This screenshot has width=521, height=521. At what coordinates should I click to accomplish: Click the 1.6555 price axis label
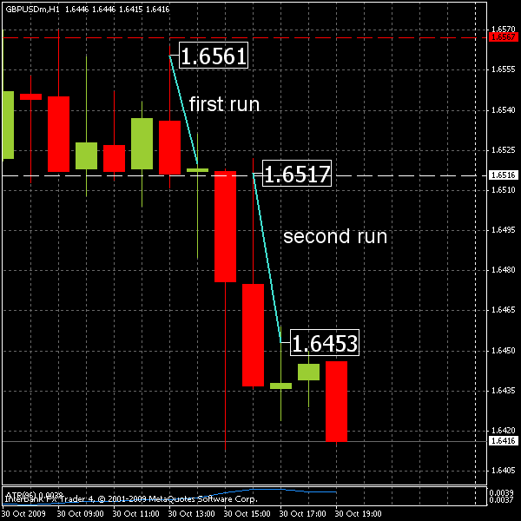point(503,69)
